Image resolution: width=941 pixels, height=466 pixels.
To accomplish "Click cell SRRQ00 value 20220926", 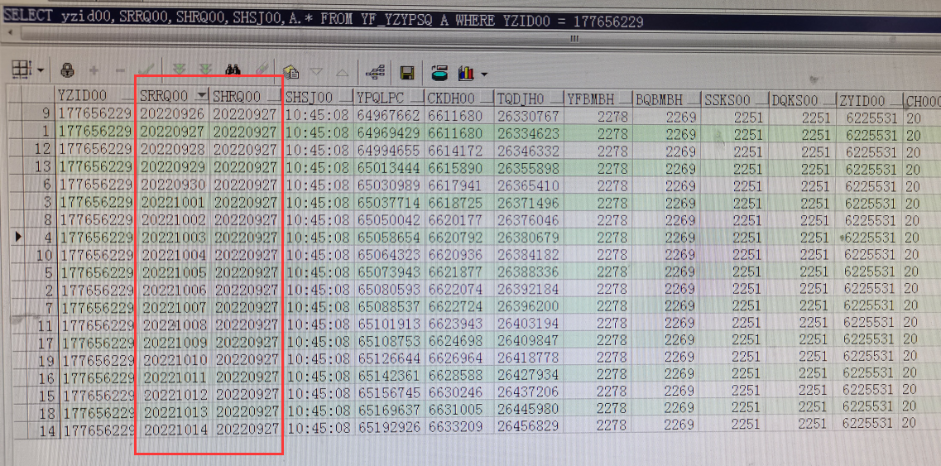I will pos(172,113).
